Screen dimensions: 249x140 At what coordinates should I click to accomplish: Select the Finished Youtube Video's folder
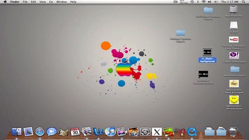tap(181, 33)
